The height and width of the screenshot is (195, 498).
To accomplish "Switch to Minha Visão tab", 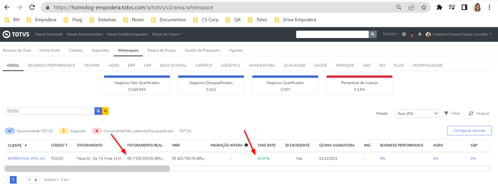I will pyautogui.click(x=50, y=50).
